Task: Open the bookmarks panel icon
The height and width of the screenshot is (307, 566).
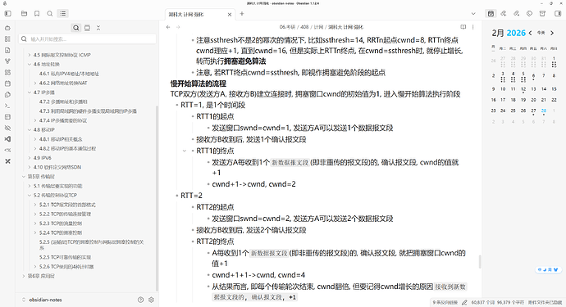Action: point(37,14)
